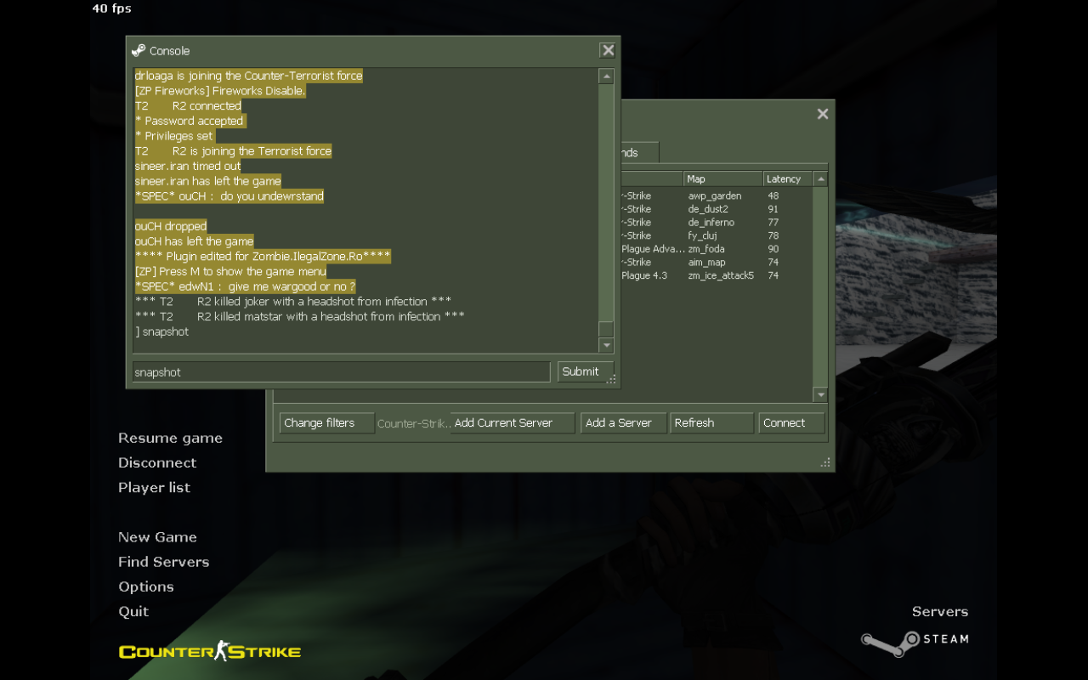Click the Counter-Strik.. filter label

414,423
